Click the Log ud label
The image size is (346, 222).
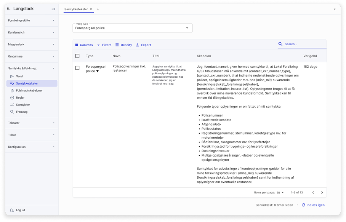(x=21, y=210)
